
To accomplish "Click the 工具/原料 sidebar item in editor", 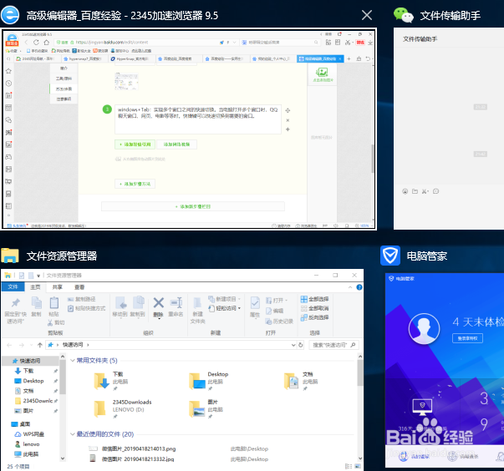I will click(x=64, y=78).
